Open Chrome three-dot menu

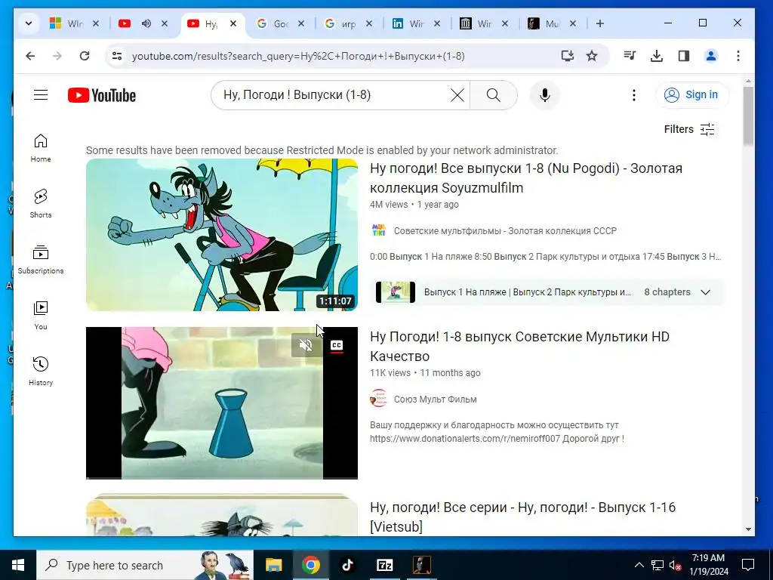click(738, 56)
